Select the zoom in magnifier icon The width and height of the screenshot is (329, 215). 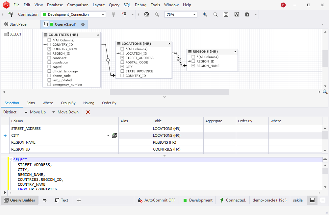click(205, 14)
